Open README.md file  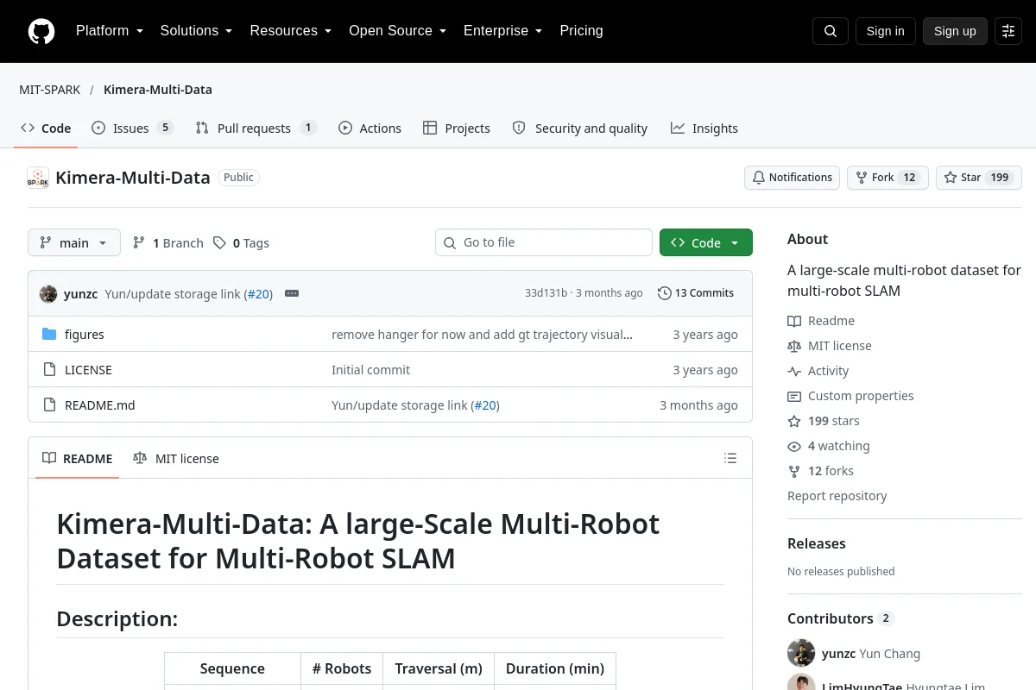tap(100, 405)
